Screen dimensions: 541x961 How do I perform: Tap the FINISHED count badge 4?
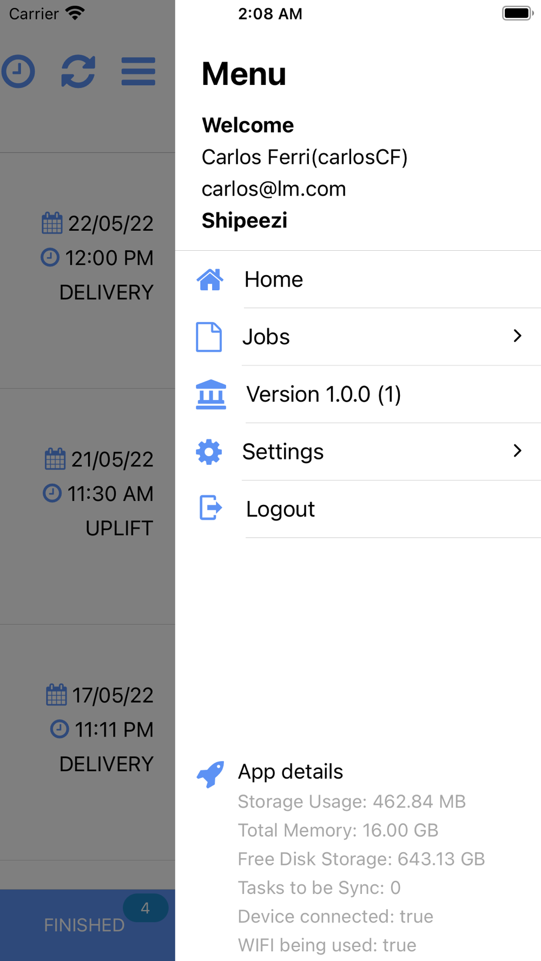point(146,908)
